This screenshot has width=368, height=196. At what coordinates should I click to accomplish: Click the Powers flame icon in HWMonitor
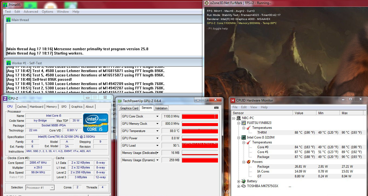tap(248, 162)
